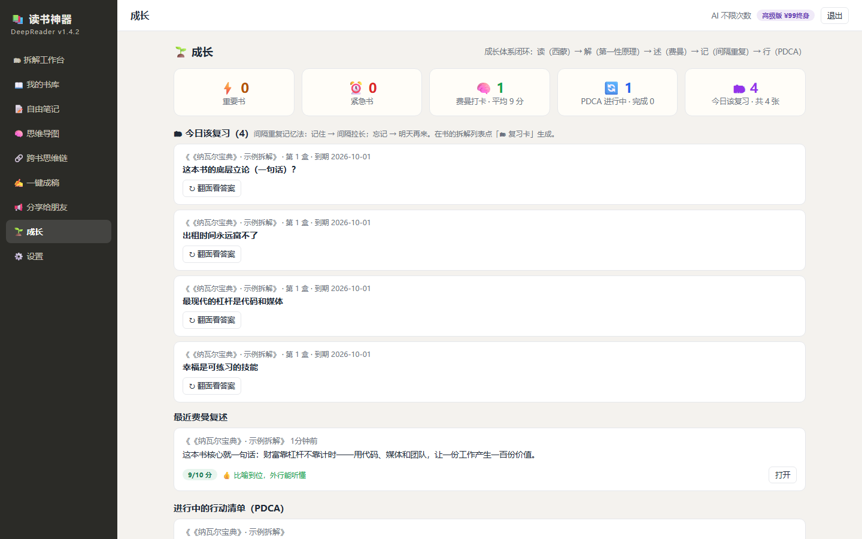
Task: Click the sprout icon beside 成长 in sidebar
Action: (x=19, y=232)
